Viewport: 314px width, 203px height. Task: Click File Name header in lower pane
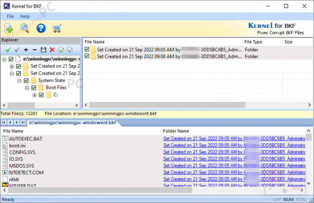pos(81,131)
